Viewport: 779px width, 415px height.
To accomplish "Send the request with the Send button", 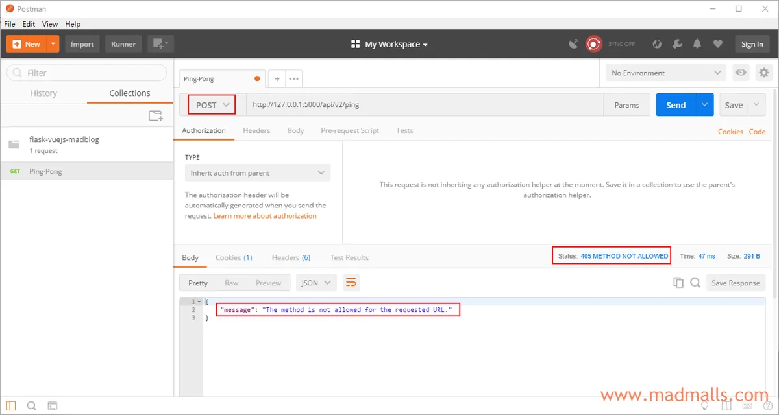I will [676, 105].
